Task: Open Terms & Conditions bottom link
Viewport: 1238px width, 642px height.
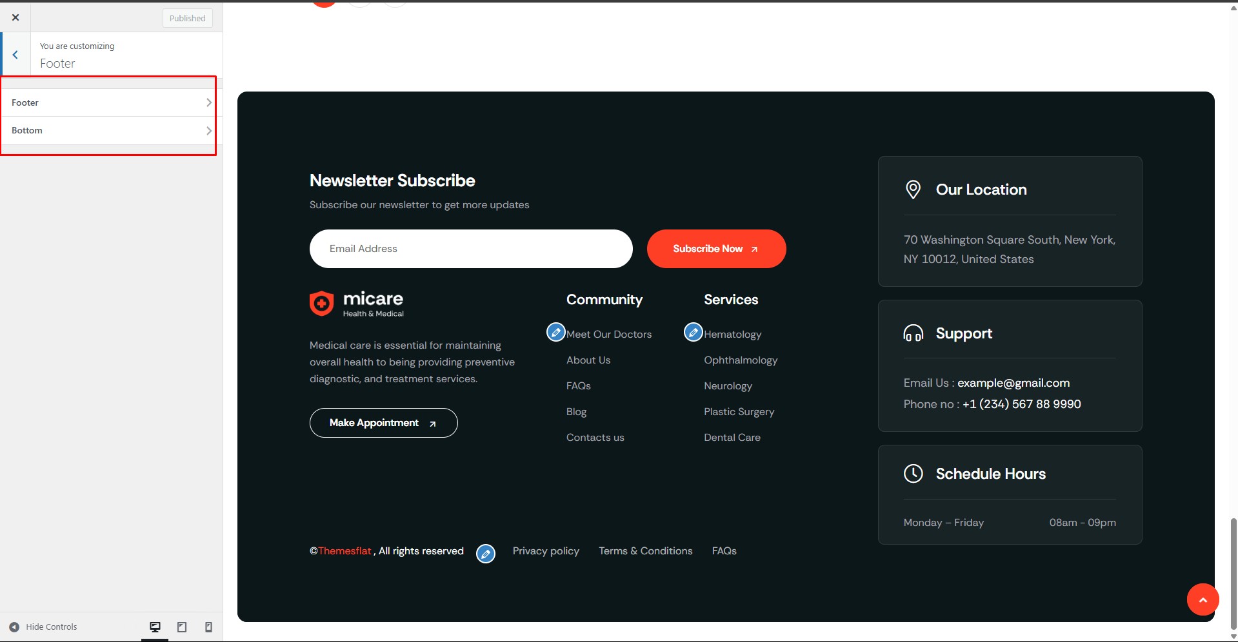Action: [x=646, y=550]
